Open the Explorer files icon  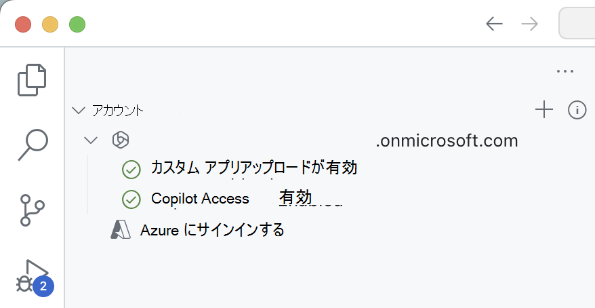[x=32, y=79]
